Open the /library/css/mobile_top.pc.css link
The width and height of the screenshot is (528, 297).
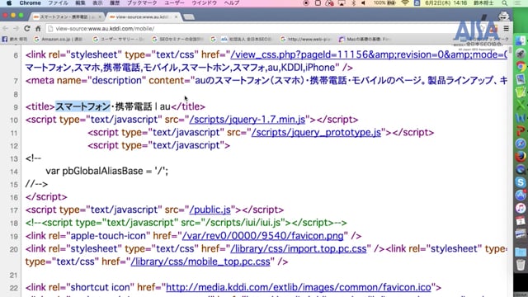[x=200, y=262]
